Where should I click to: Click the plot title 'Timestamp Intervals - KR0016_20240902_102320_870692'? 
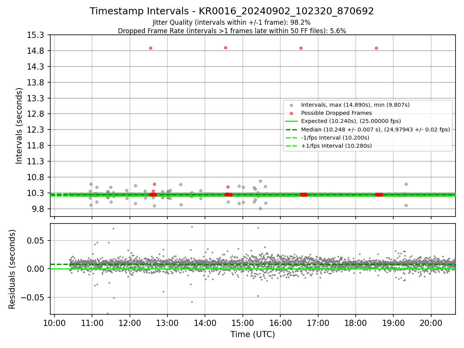point(232,11)
